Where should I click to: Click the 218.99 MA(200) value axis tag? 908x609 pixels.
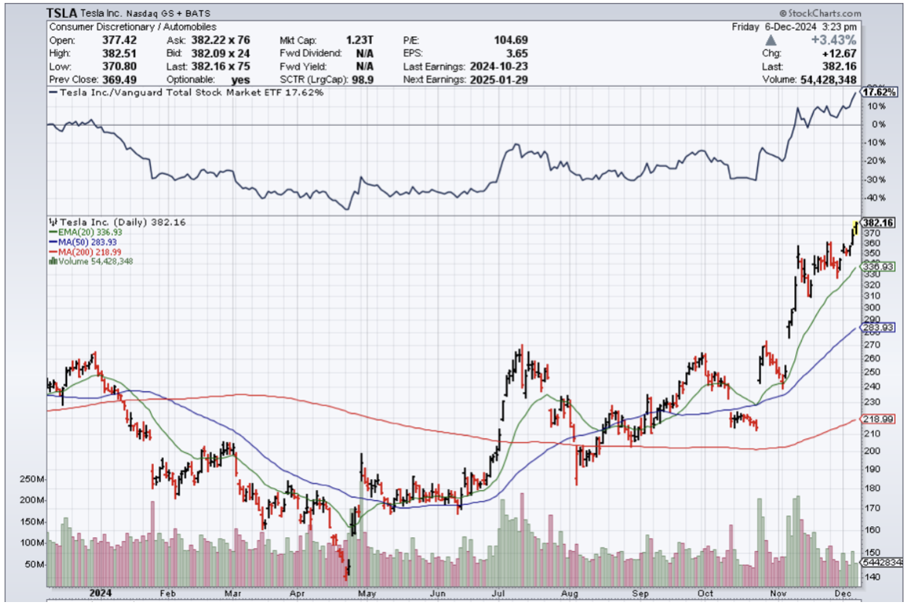click(x=878, y=418)
